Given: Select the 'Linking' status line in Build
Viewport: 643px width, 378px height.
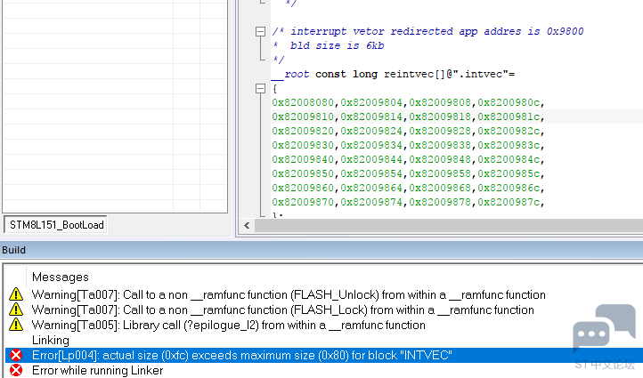Looking at the screenshot, I should pyautogui.click(x=51, y=340).
